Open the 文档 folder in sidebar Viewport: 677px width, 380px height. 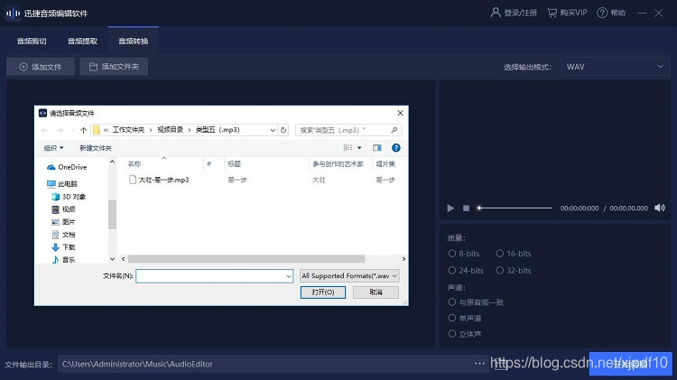coord(63,235)
